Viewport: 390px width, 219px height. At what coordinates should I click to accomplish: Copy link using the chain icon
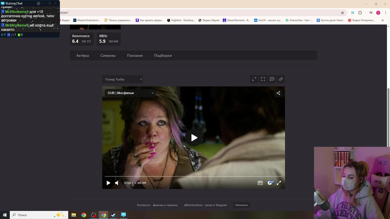281,79
